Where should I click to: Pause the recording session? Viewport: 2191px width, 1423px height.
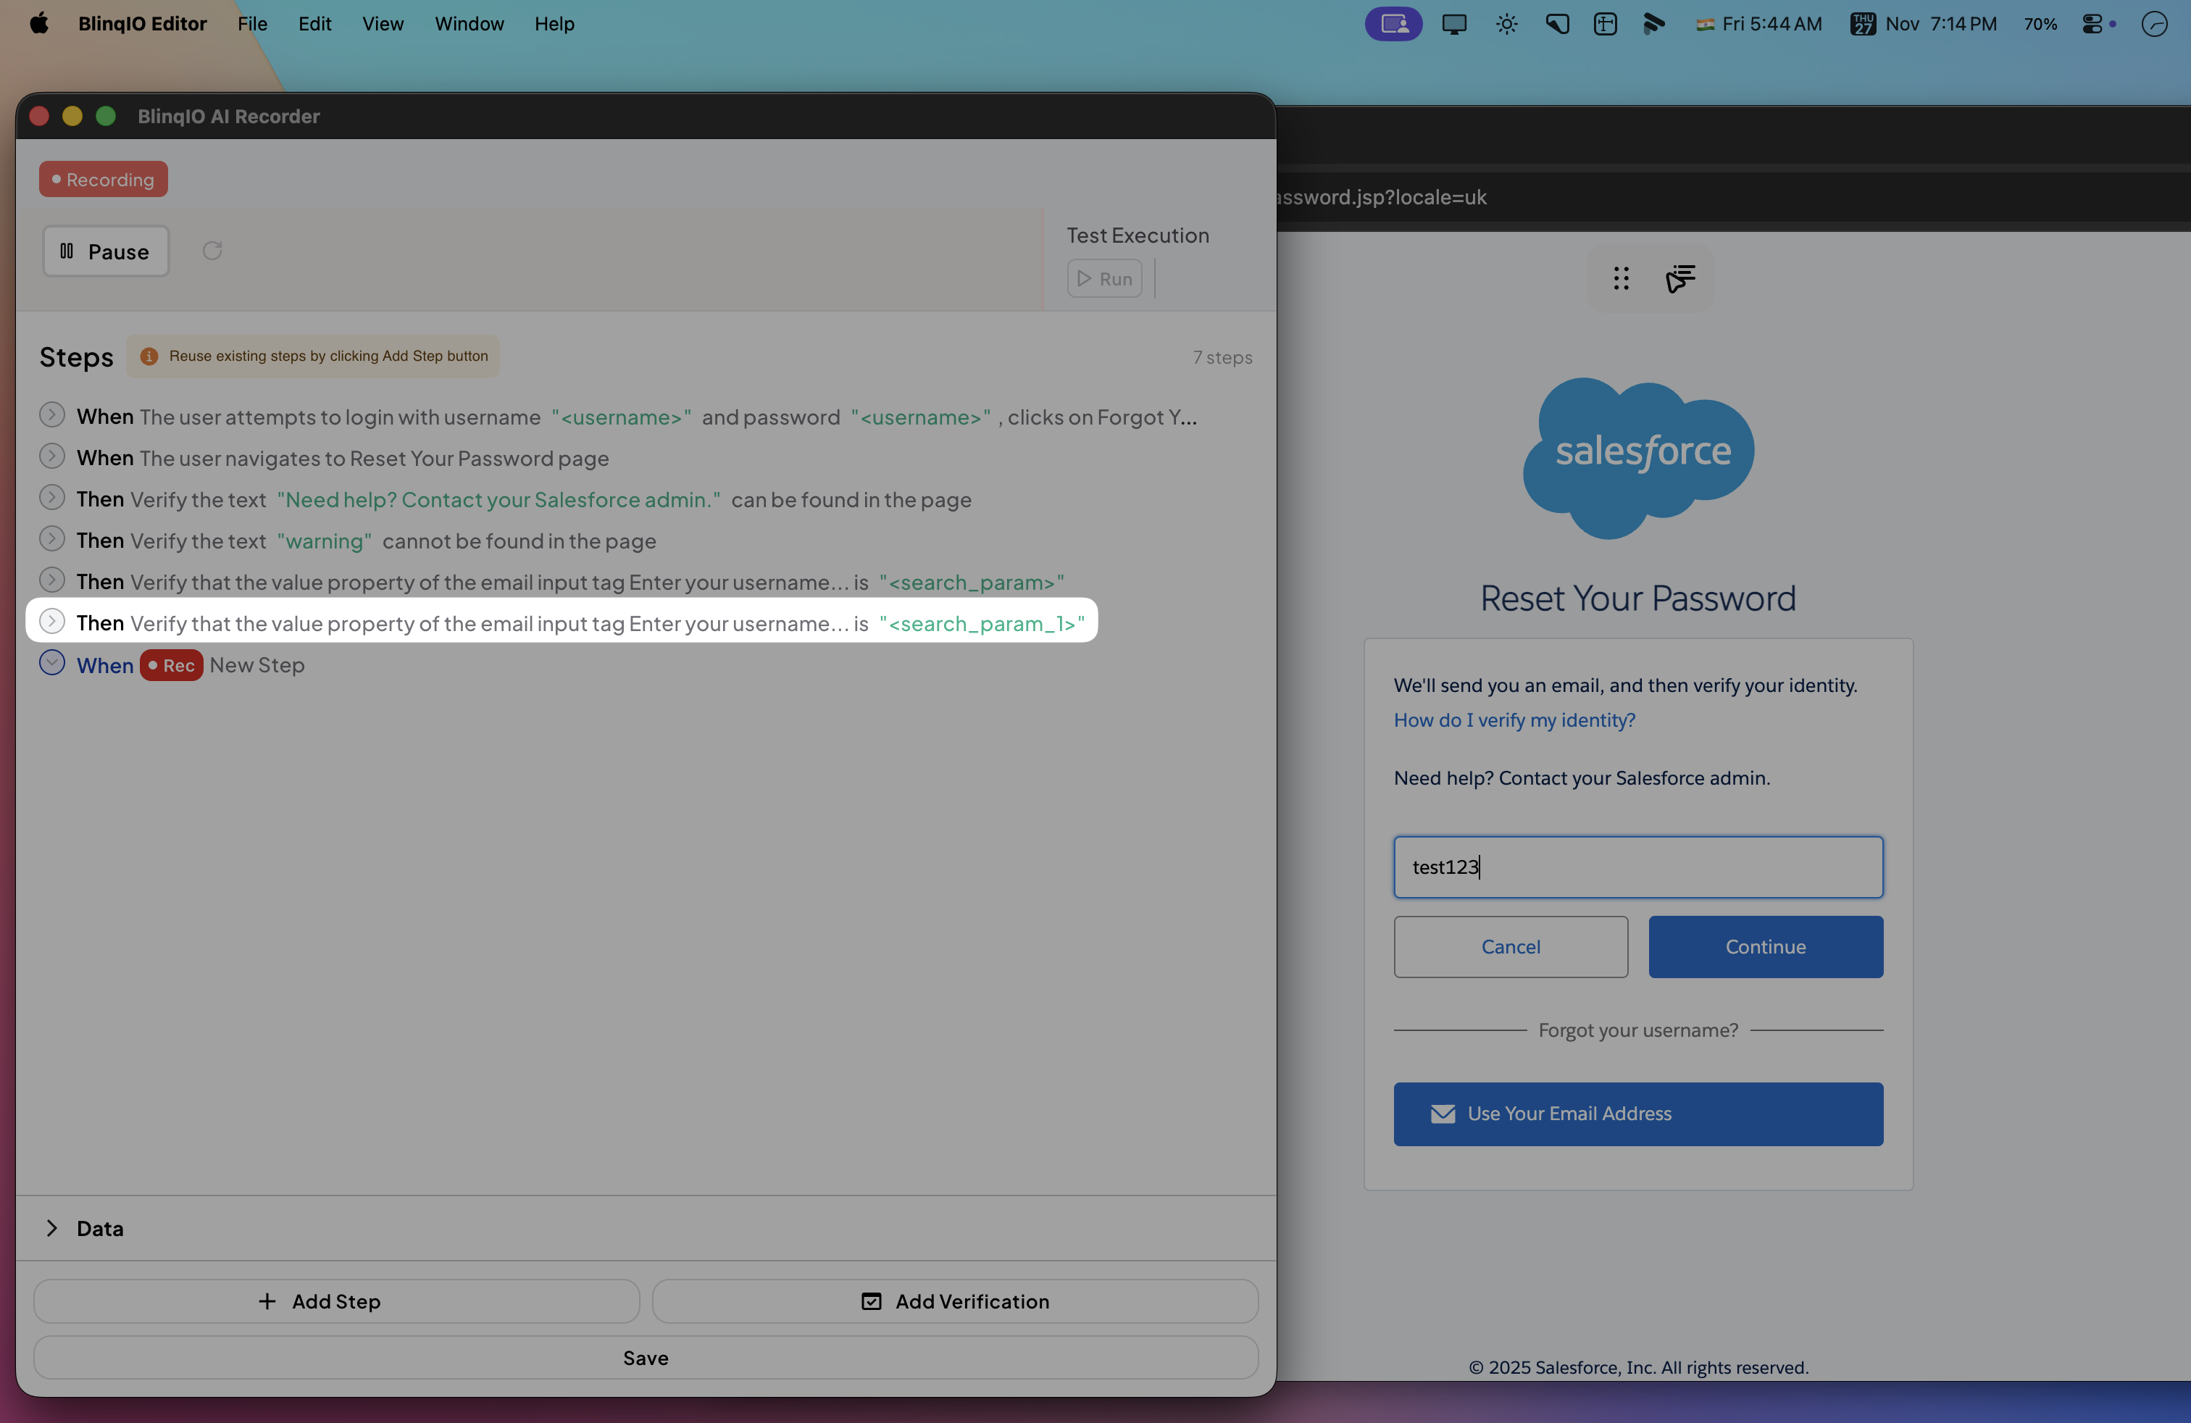(x=106, y=251)
